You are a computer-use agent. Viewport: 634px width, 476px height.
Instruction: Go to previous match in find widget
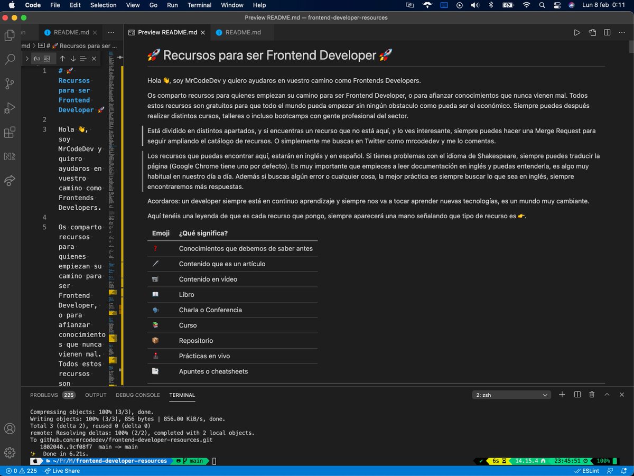click(x=62, y=59)
